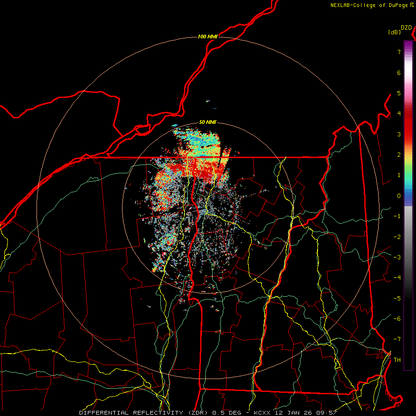416x416 pixels.
Task: Click the -2 value on the dB scale
Action: 397,237
